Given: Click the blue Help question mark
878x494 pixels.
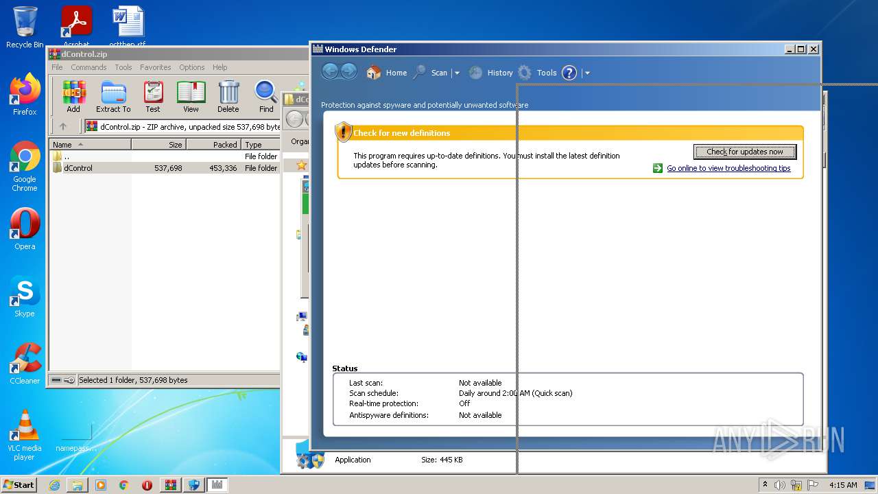Looking at the screenshot, I should coord(569,73).
